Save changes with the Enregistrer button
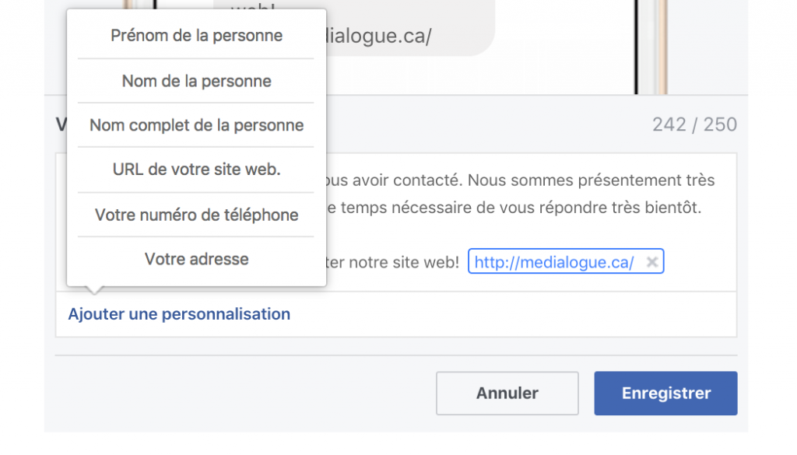The width and height of the screenshot is (797, 455). [x=665, y=393]
